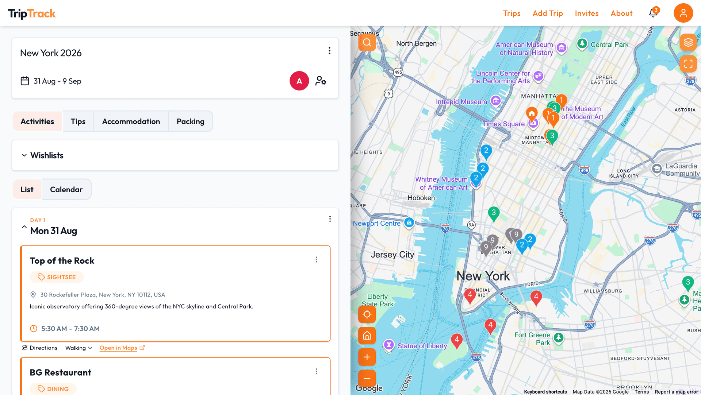Open the Accommodation tab
The image size is (701, 395).
tap(131, 121)
